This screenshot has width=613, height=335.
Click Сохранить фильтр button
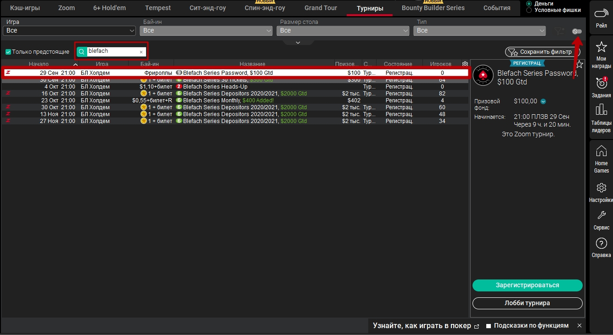[542, 52]
